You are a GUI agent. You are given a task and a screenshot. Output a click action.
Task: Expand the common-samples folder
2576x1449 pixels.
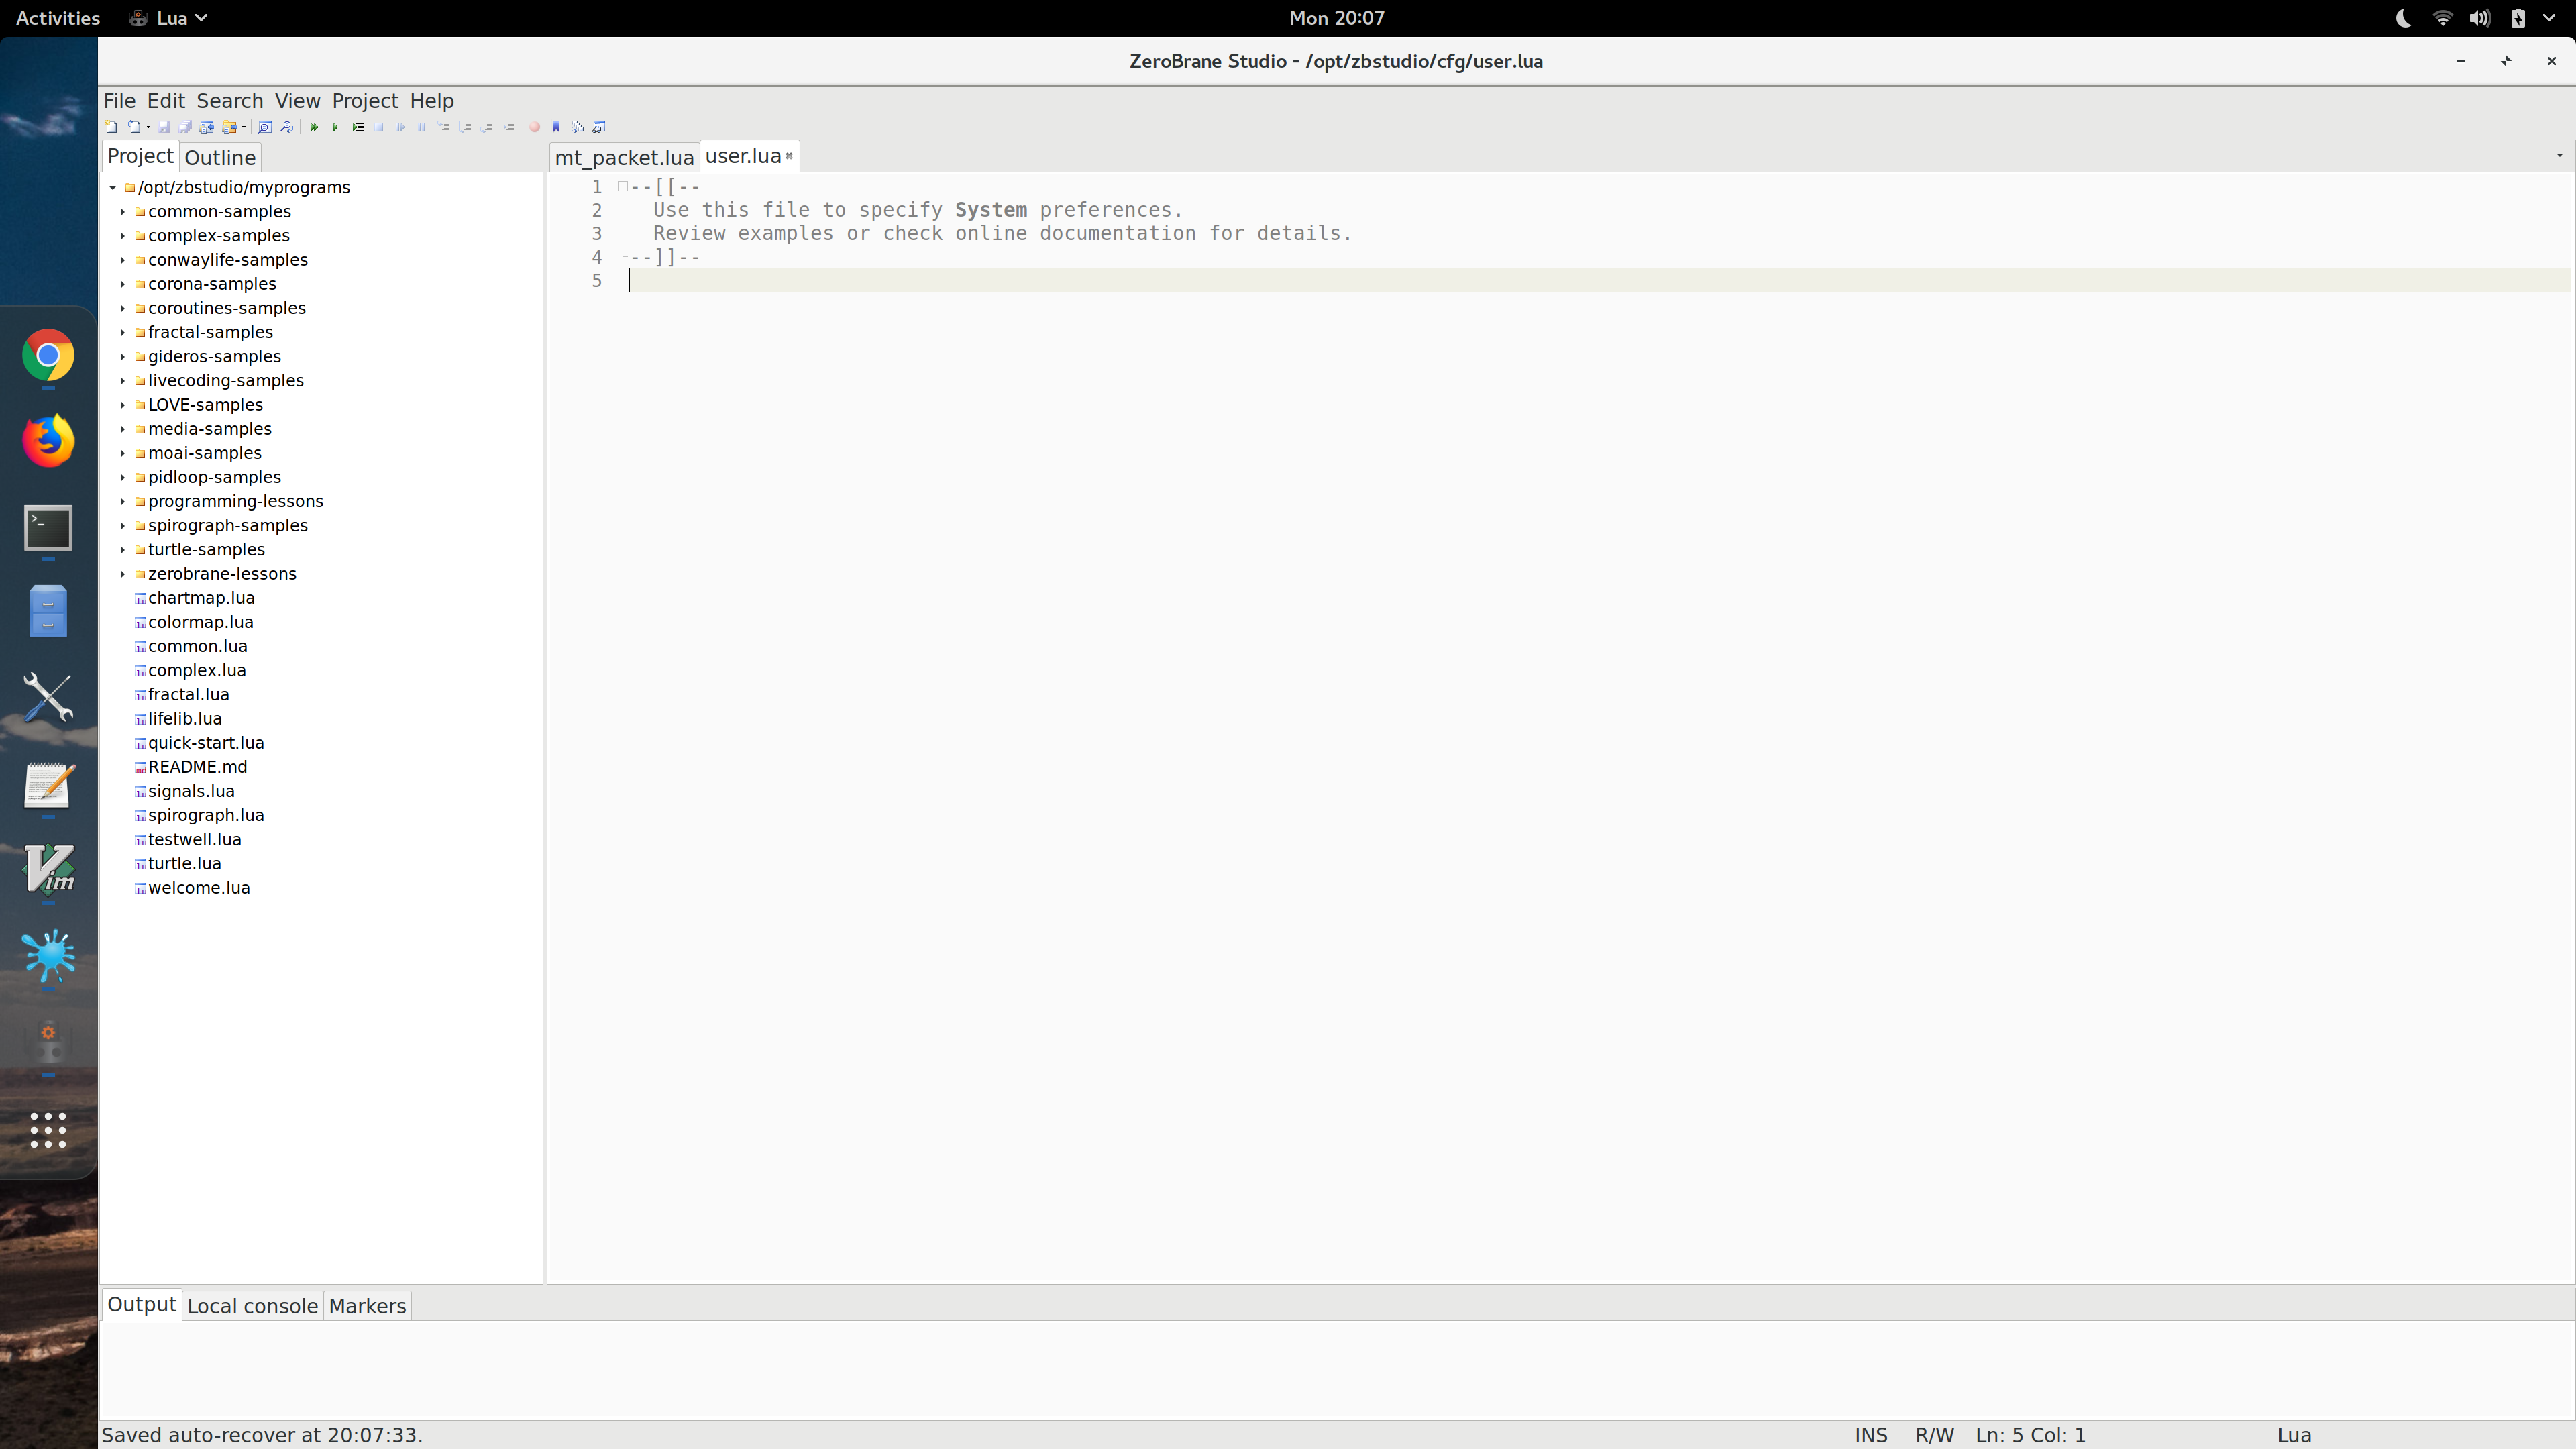(122, 211)
